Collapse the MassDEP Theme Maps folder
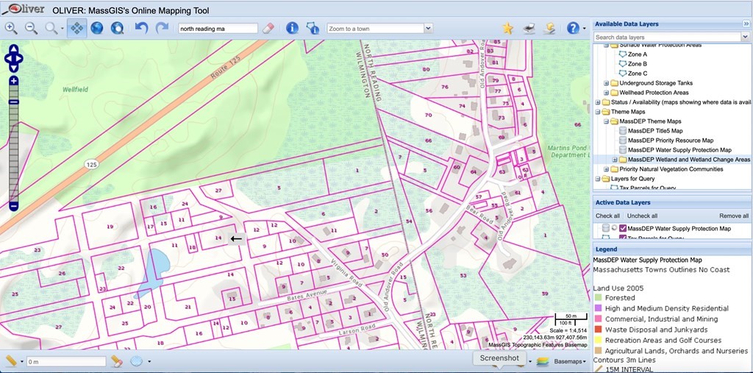 [x=606, y=121]
